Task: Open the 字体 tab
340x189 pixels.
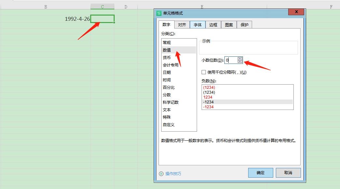Action: pyautogui.click(x=198, y=25)
